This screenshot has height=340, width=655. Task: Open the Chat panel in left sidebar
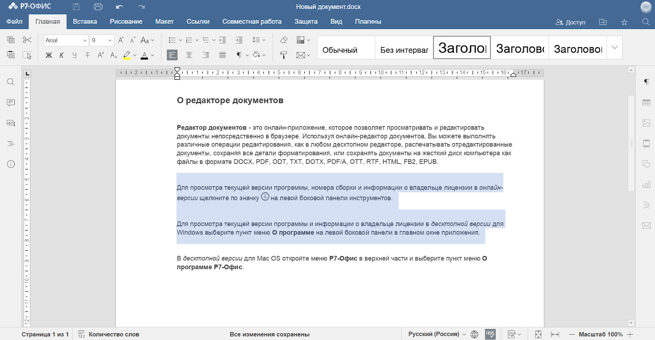point(11,123)
